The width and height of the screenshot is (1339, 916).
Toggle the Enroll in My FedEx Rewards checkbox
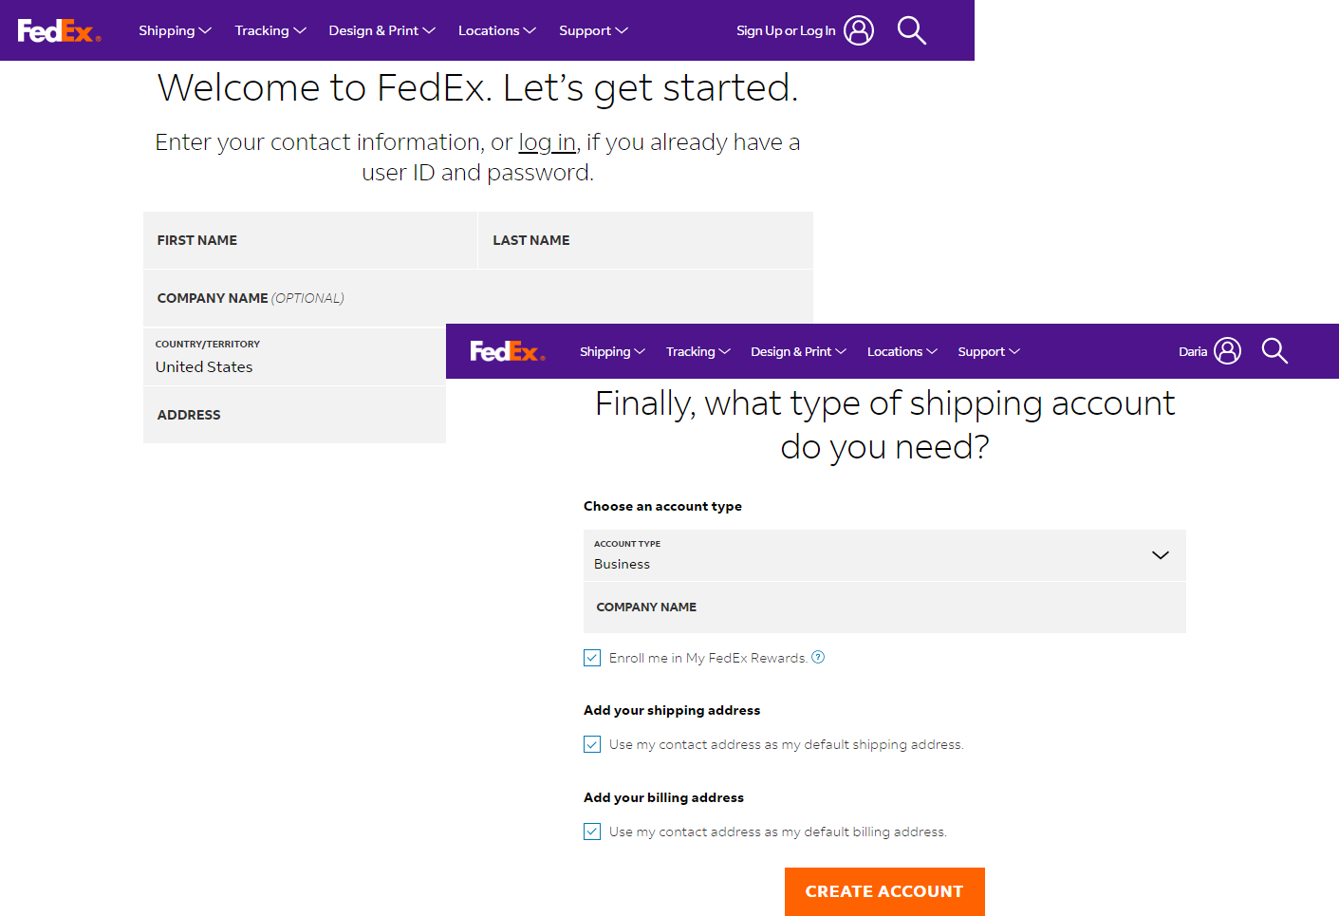click(x=592, y=658)
